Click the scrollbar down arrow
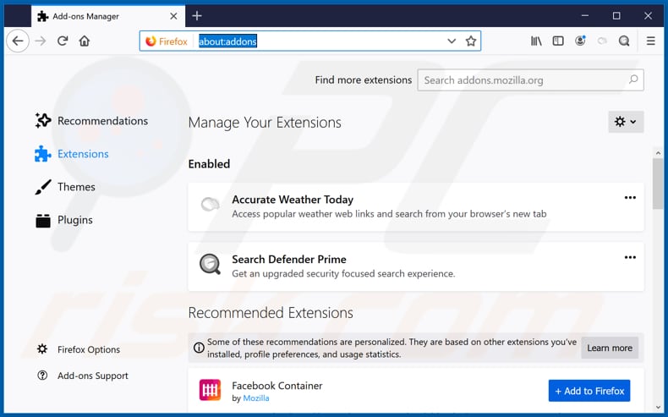The width and height of the screenshot is (668, 417). 658,407
